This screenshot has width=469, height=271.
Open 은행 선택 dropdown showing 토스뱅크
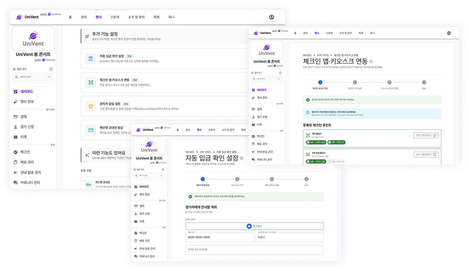click(255, 226)
